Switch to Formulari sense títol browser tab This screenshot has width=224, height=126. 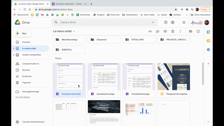(69, 4)
